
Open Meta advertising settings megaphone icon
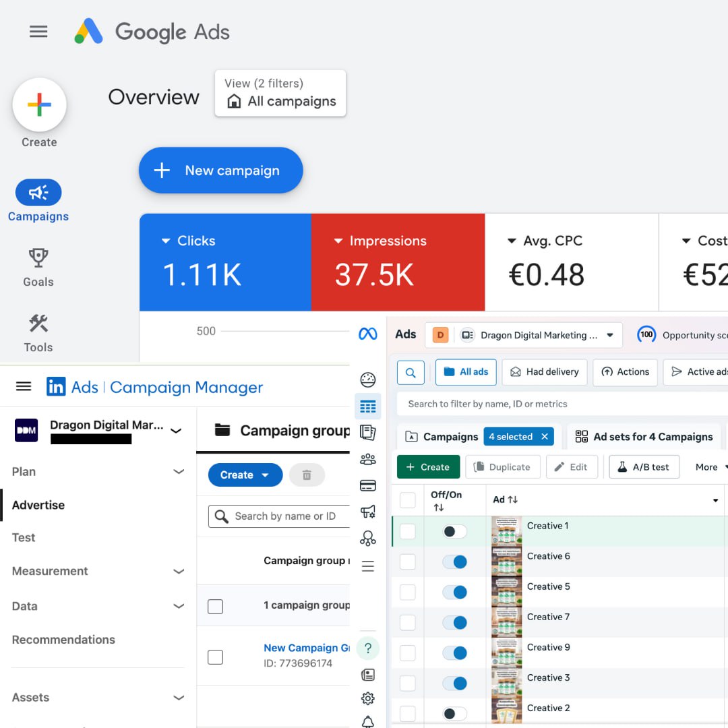(x=368, y=512)
